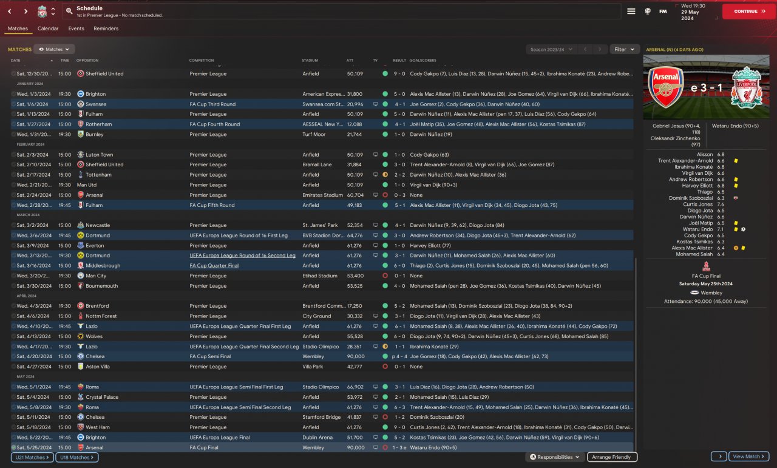The height and width of the screenshot is (468, 777).
Task: Click loss result circle on Man City row
Action: pyautogui.click(x=385, y=276)
